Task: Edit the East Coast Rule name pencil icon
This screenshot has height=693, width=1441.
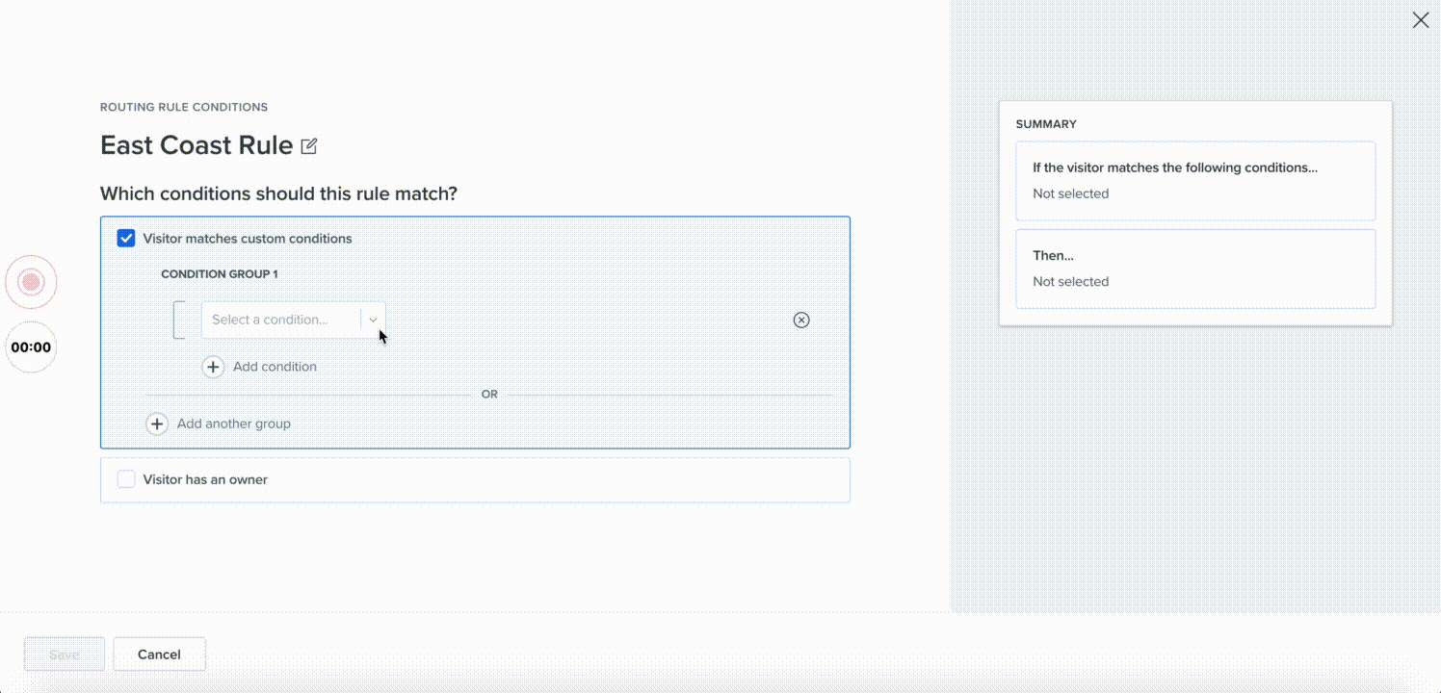Action: coord(308,146)
